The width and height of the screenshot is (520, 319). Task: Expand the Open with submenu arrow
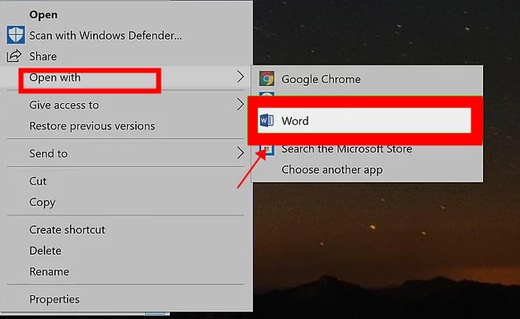241,77
